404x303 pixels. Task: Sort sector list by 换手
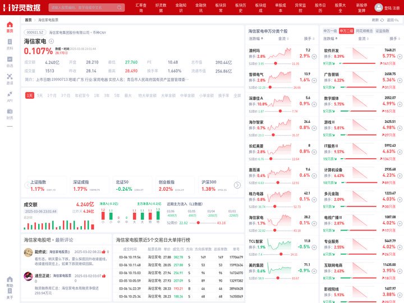pos(394,39)
